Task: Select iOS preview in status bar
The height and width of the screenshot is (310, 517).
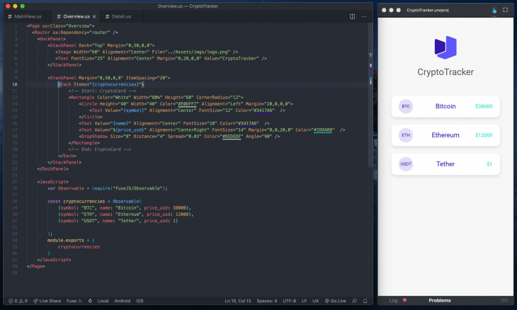Action: (x=140, y=301)
